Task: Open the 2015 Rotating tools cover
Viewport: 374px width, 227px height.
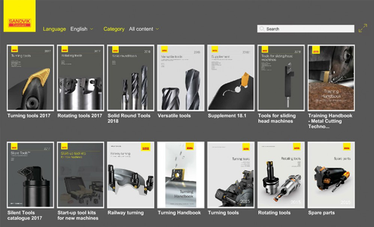Action: tap(281, 175)
